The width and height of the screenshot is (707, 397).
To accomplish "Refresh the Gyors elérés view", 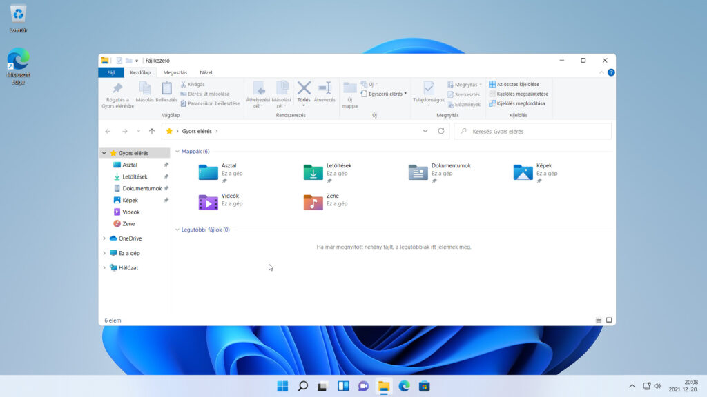I will tap(441, 131).
